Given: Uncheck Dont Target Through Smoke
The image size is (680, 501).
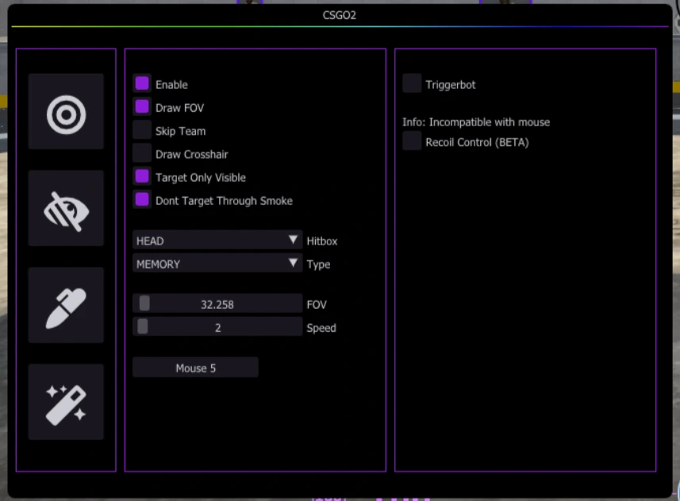Looking at the screenshot, I should click(x=142, y=200).
